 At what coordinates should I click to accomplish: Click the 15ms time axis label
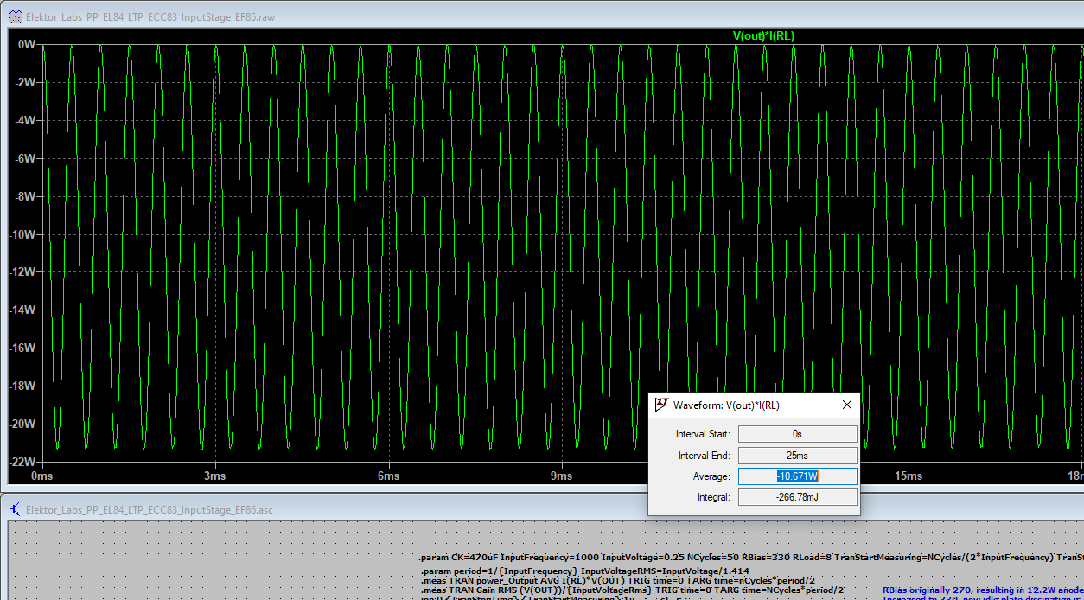[x=909, y=476]
